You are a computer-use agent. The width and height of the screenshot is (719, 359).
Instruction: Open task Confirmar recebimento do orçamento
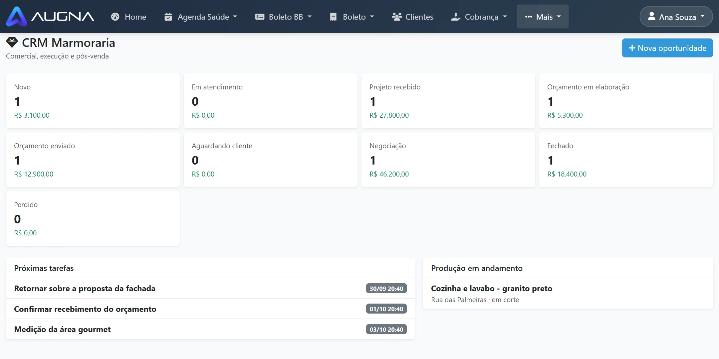pos(210,309)
